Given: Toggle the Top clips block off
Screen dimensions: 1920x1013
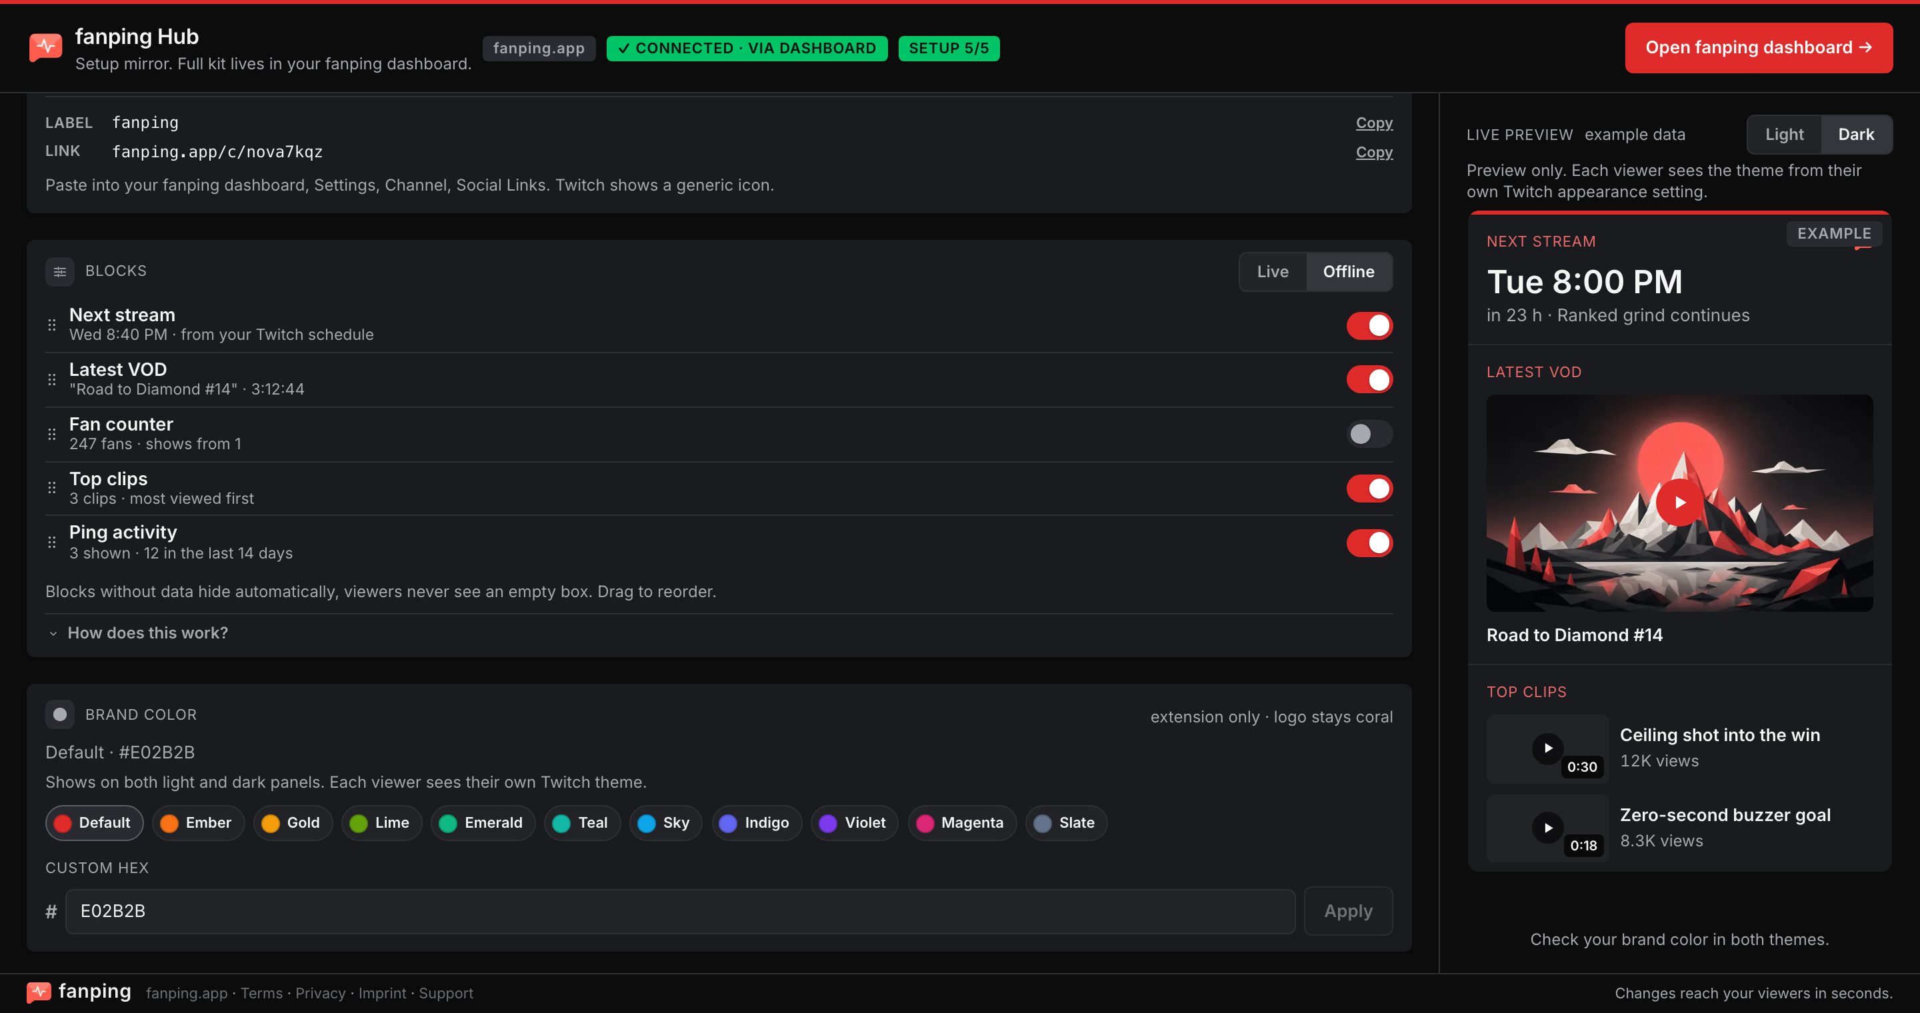Looking at the screenshot, I should click(x=1369, y=489).
